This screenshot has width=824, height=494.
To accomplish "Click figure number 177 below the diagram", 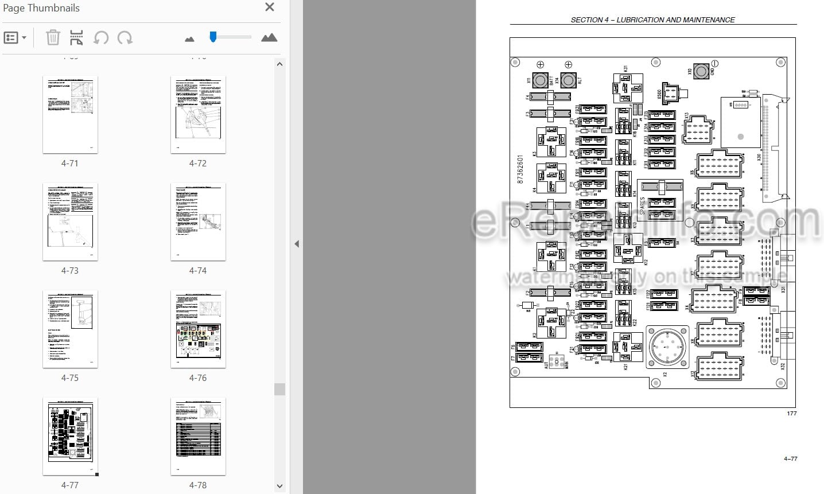I will 791,413.
